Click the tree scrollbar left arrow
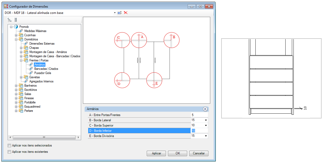 point(10,137)
